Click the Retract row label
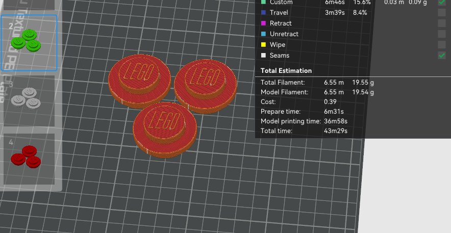 [x=281, y=23]
